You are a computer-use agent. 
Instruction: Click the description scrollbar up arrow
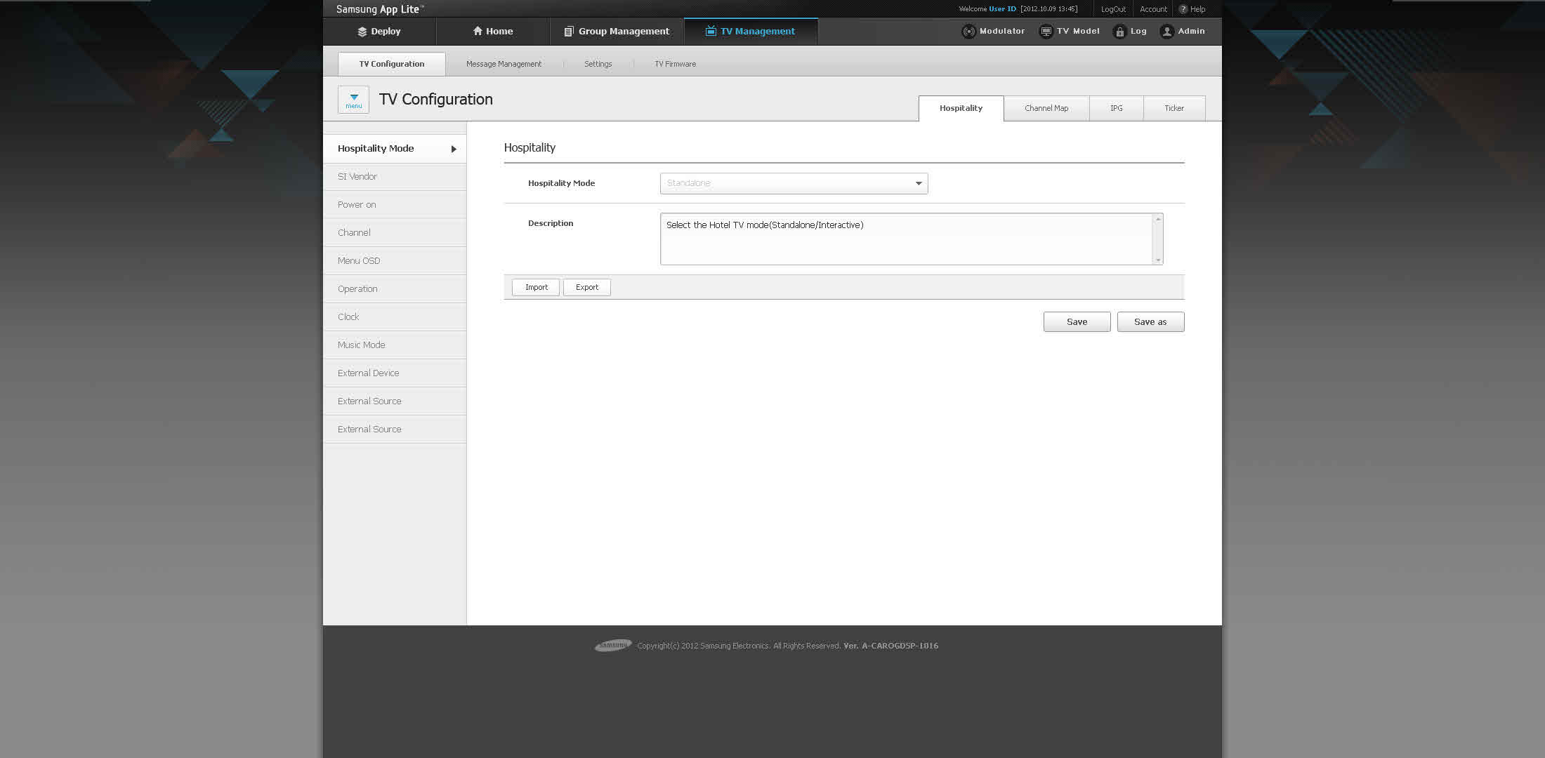[x=1158, y=220]
